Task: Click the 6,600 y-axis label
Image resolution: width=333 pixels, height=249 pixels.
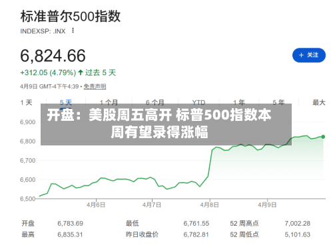Action: (28, 180)
